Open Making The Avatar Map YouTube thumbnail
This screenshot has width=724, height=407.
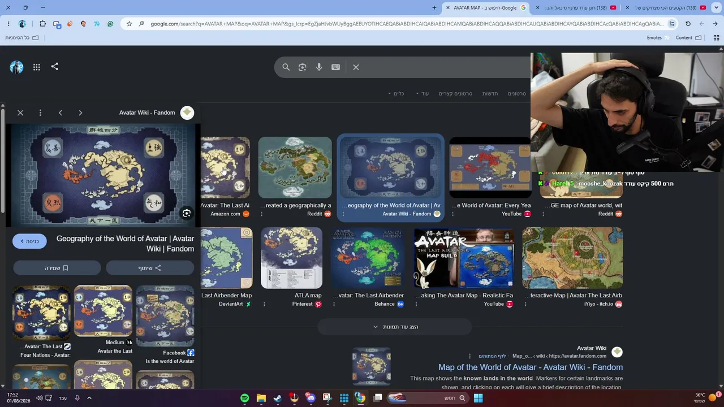[464, 258]
